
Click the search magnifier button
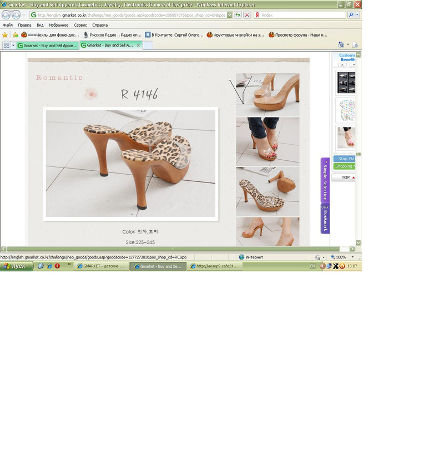[x=351, y=15]
